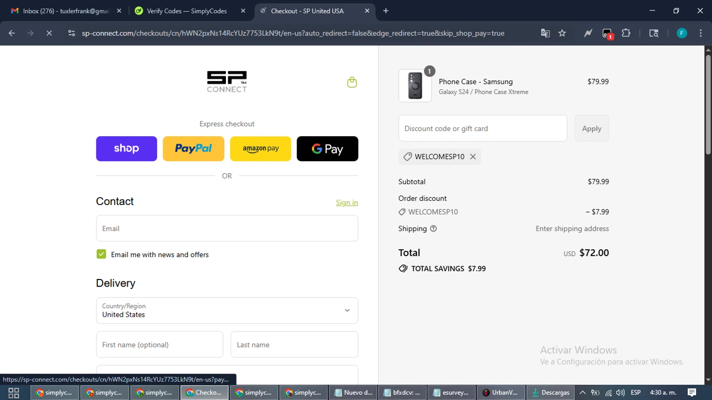
Task: Open a new browser tab
Action: 386,11
